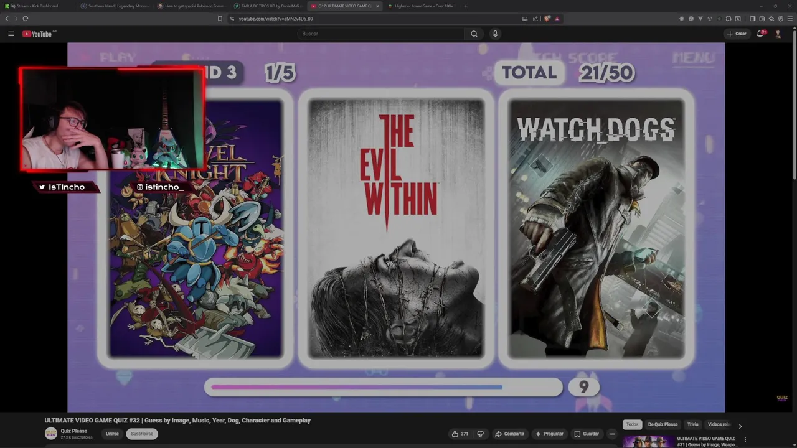This screenshot has width=797, height=448.
Task: Switch to Stream - Kick Dashboard tab
Action: [37, 6]
